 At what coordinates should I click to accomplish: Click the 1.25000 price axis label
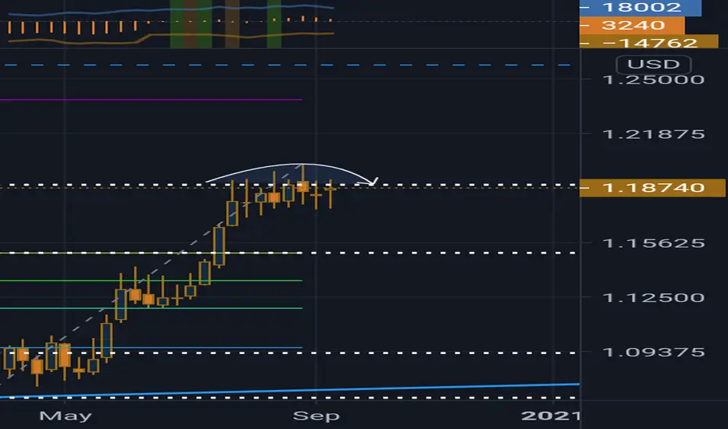pyautogui.click(x=653, y=80)
